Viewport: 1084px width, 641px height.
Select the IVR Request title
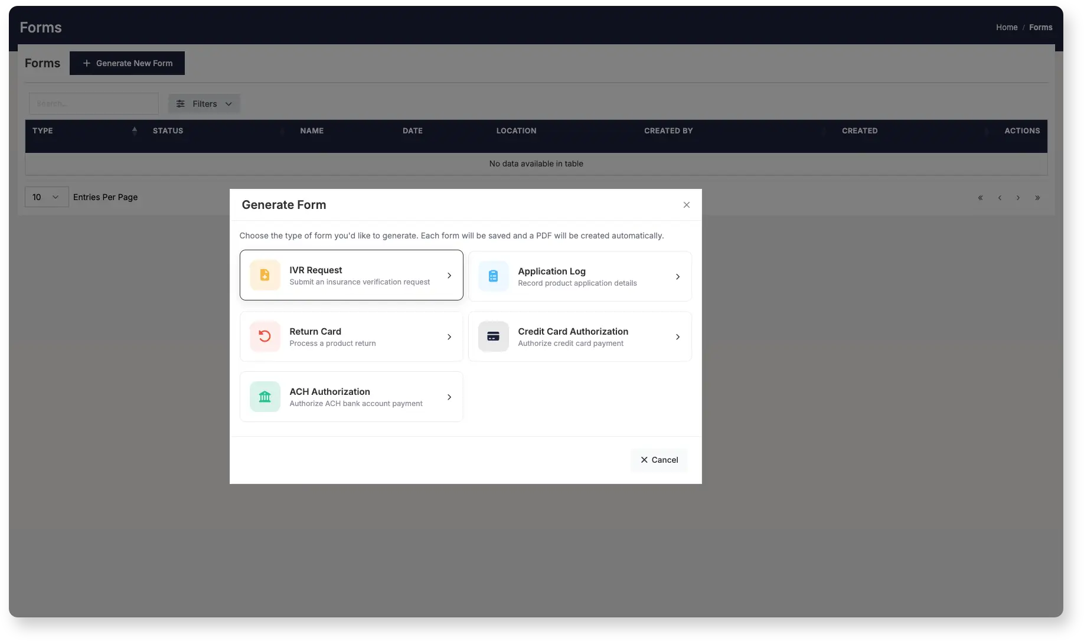(x=315, y=270)
